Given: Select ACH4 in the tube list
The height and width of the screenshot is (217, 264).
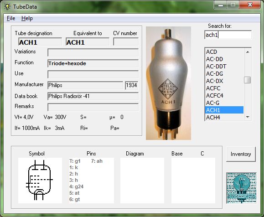Looking at the screenshot, I should (224, 117).
